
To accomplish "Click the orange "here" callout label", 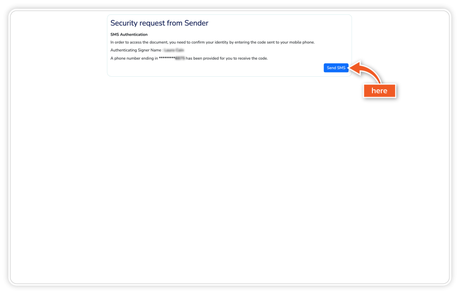I will [x=379, y=91].
